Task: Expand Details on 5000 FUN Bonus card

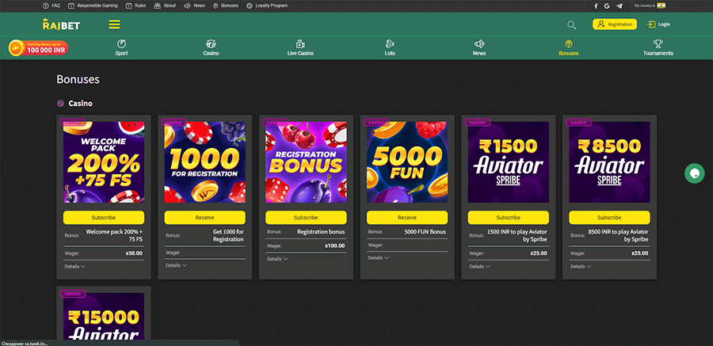Action: (x=380, y=258)
